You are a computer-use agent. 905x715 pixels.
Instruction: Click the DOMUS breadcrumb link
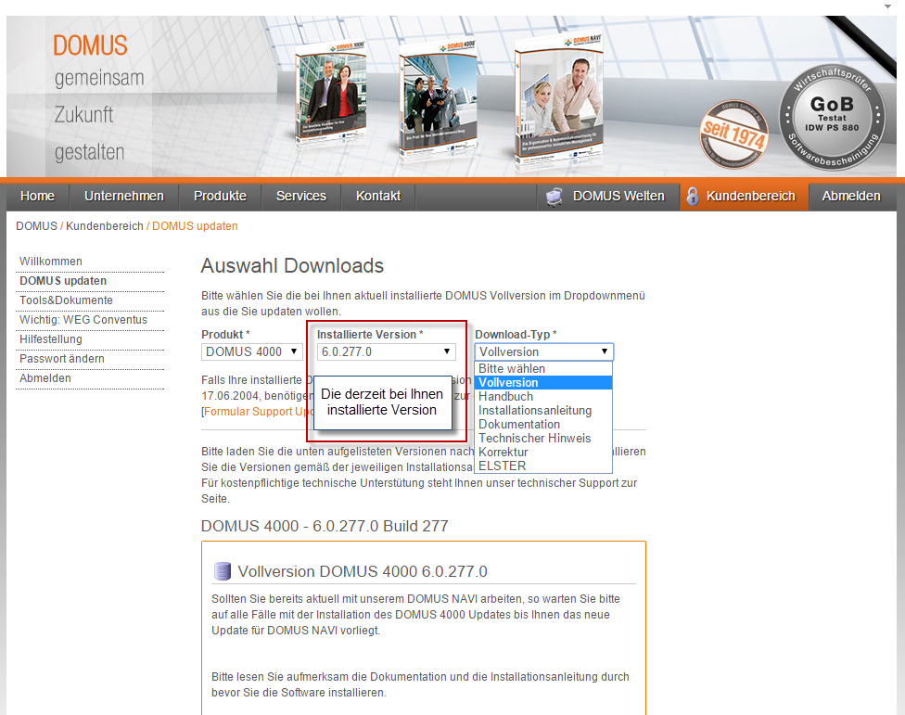[36, 226]
